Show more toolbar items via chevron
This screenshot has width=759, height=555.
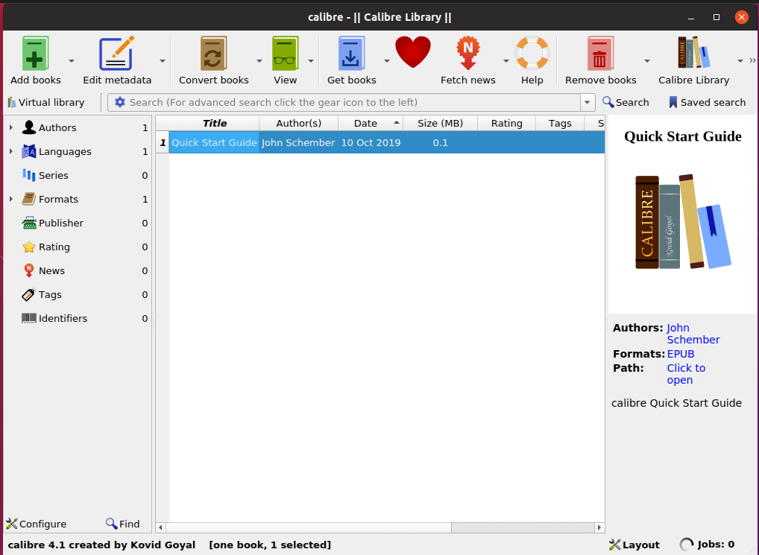click(752, 60)
